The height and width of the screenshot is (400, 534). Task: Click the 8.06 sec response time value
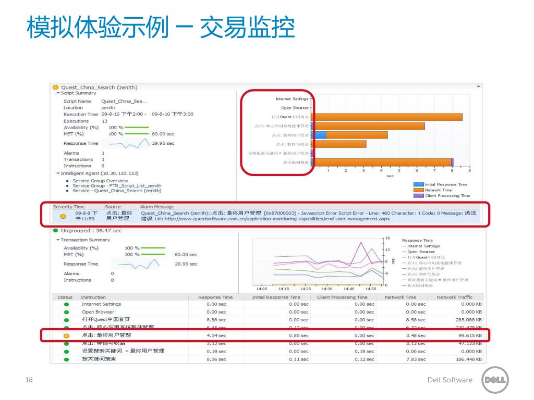(216, 359)
